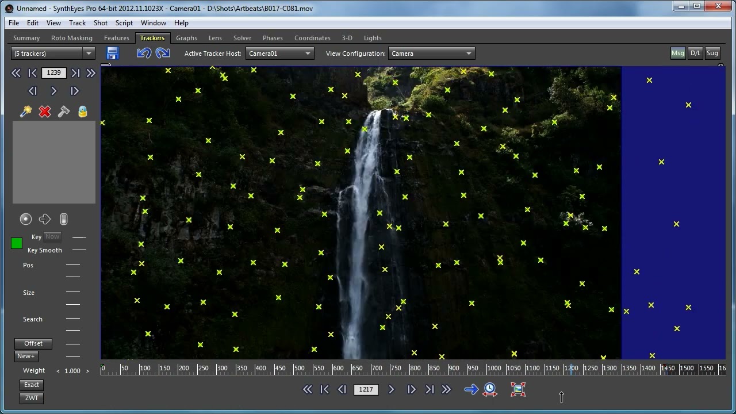
Task: Rewind to shot start in bottom playbar
Action: (x=308, y=389)
